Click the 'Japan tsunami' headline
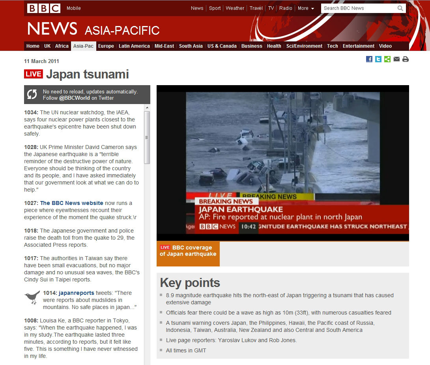 [x=88, y=74]
